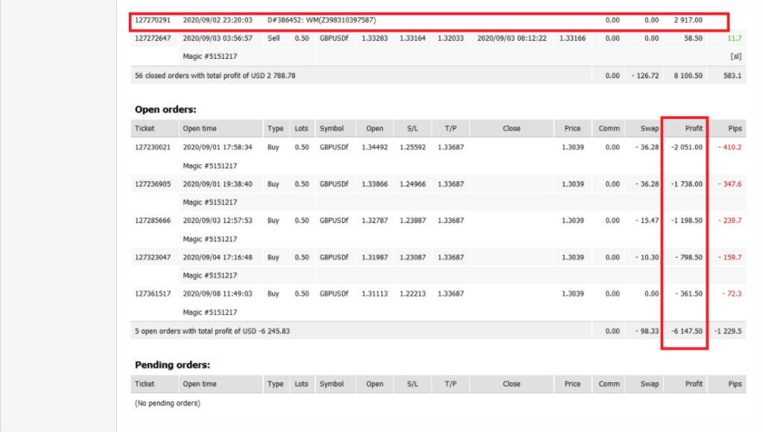The width and height of the screenshot is (763, 432).
Task: Click closed orders swap total -126.72
Action: tap(645, 76)
